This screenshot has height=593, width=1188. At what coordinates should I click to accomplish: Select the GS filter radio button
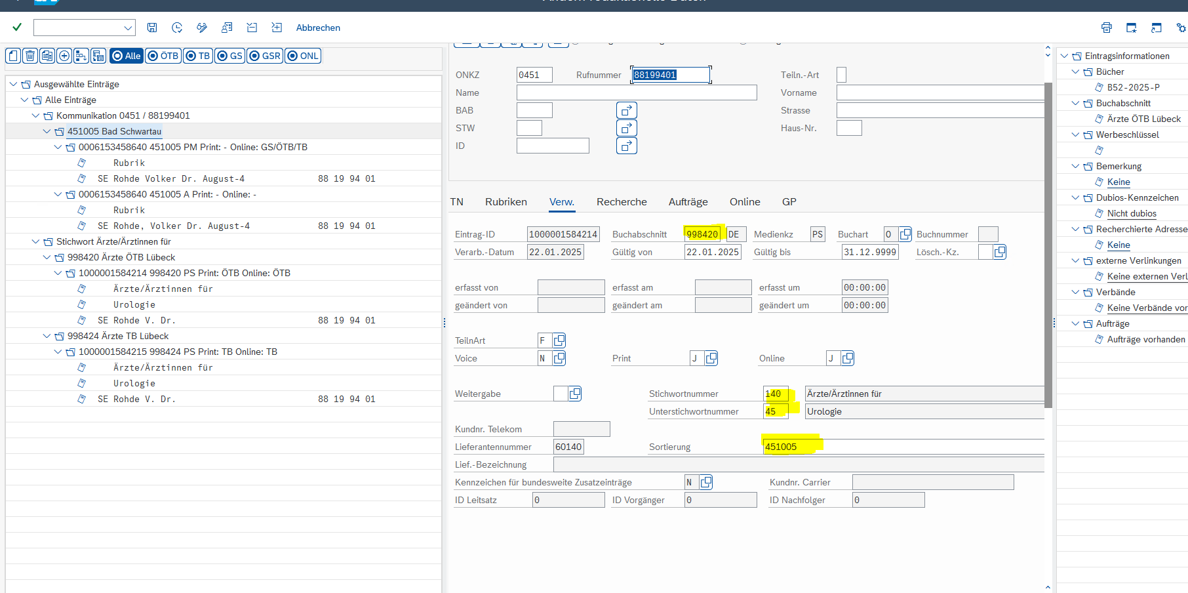[230, 56]
